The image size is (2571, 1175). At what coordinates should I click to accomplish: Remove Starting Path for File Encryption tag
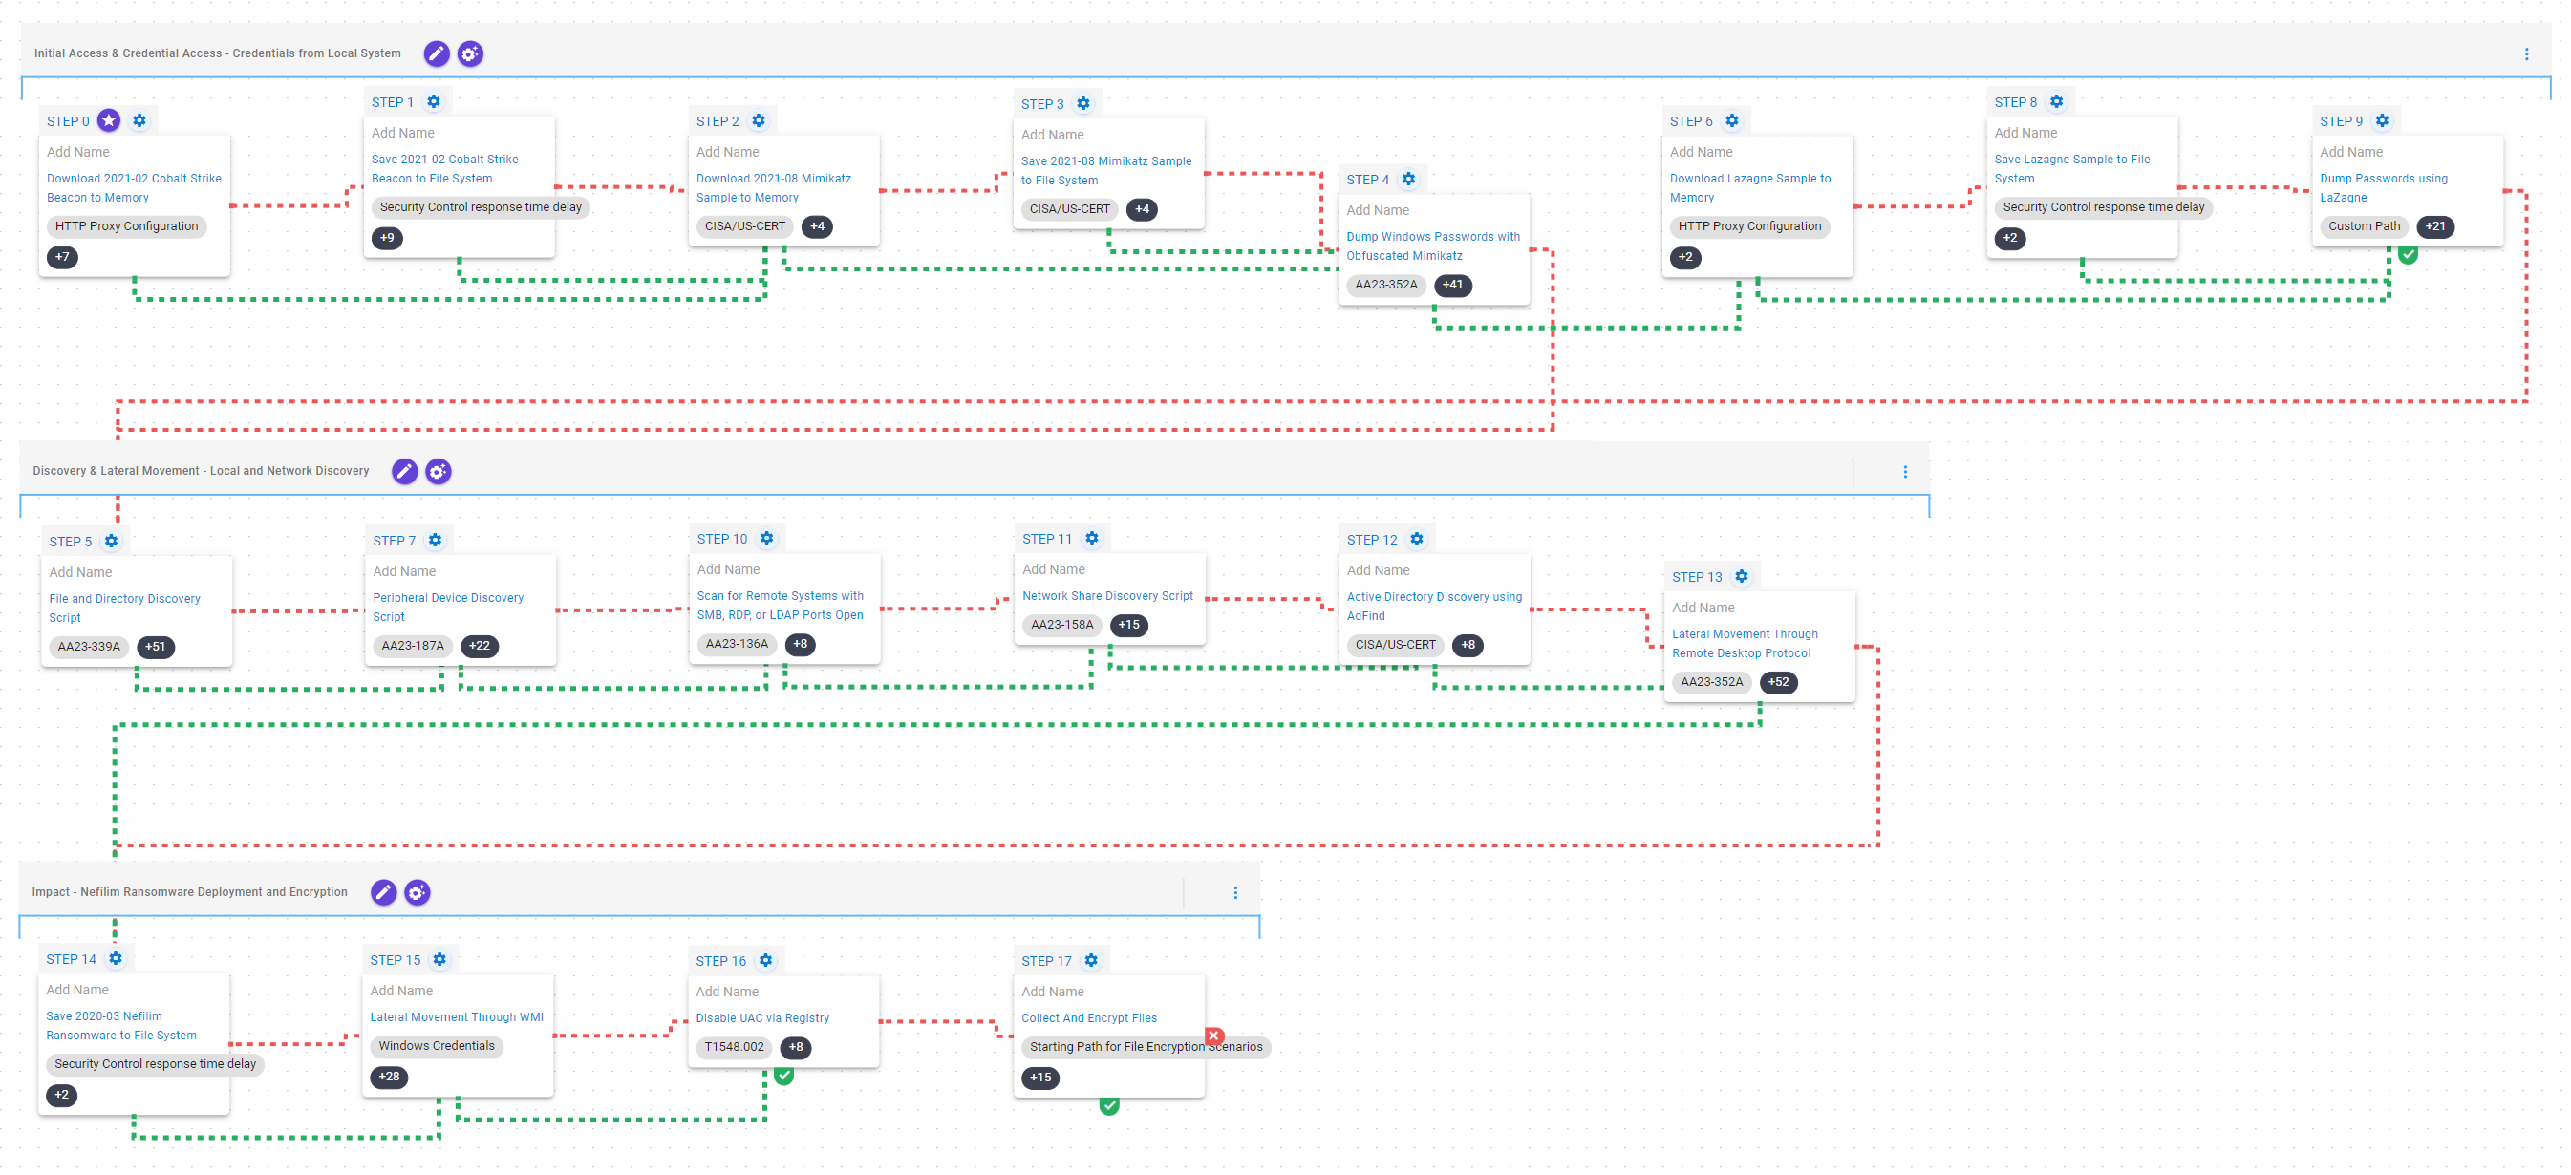coord(1214,1036)
